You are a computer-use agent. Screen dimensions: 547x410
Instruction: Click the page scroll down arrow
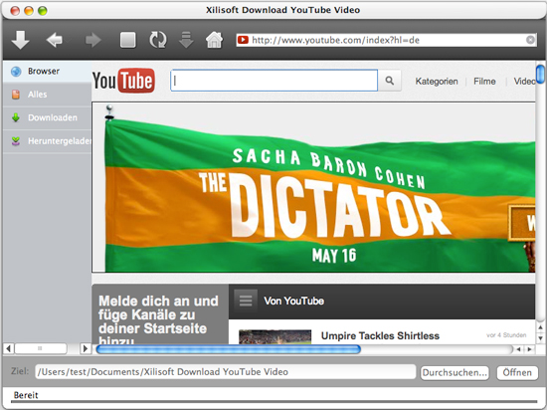pyautogui.click(x=540, y=337)
